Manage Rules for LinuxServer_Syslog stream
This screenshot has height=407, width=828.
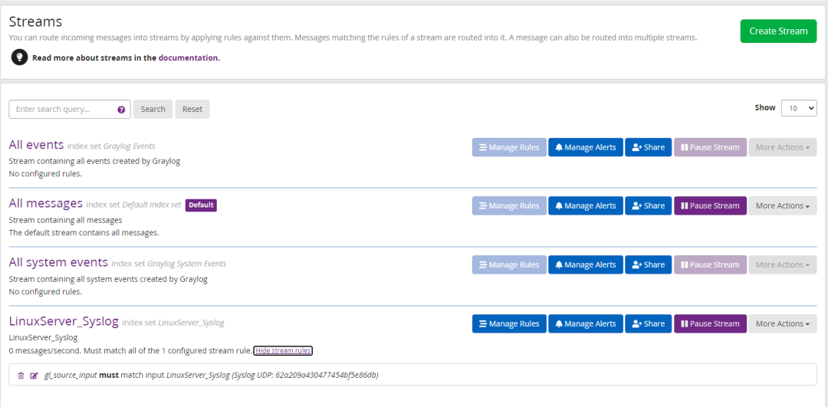(x=509, y=324)
